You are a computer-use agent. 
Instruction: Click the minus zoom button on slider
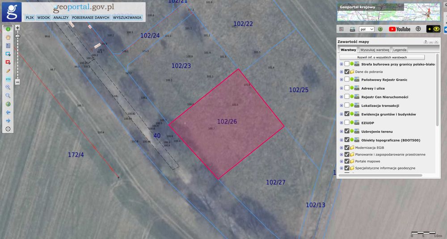click(x=17, y=82)
